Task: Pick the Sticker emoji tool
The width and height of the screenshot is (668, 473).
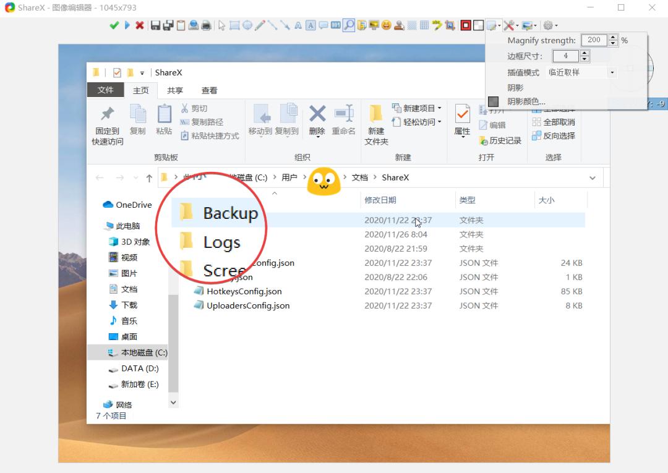Action: pos(387,25)
